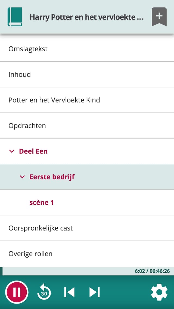Select Potter en het Vervloekte Kind

click(x=87, y=100)
